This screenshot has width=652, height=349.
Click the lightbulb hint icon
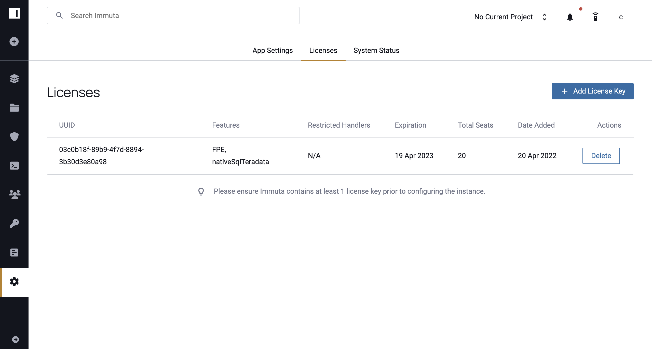pyautogui.click(x=201, y=191)
